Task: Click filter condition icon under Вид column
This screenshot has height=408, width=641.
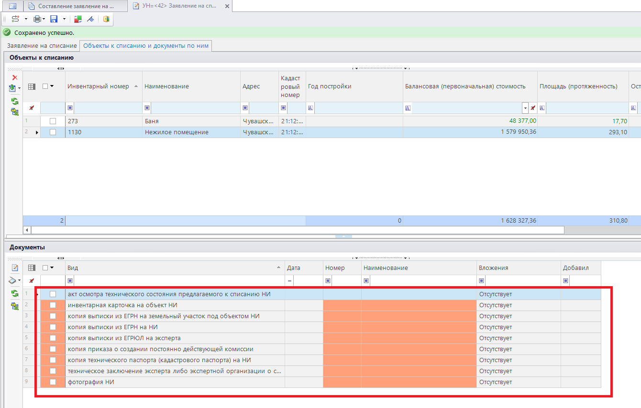Action: (x=70, y=281)
